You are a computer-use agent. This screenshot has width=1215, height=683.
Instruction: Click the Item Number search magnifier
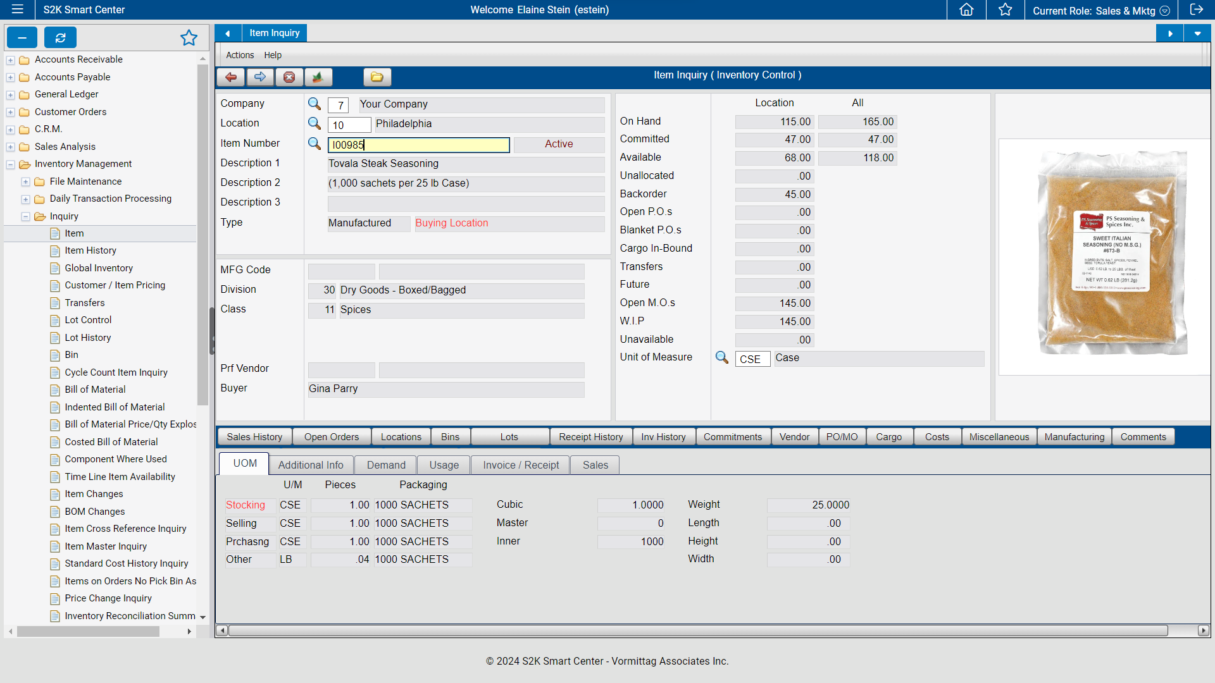[x=315, y=144]
